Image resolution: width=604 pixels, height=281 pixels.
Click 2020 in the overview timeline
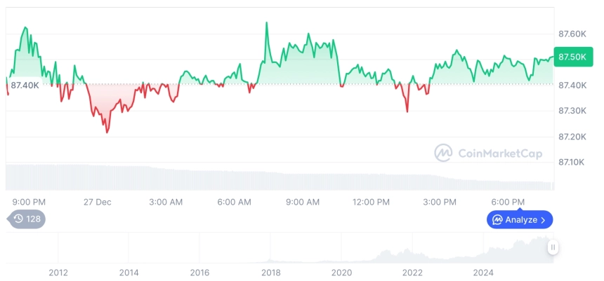point(341,272)
